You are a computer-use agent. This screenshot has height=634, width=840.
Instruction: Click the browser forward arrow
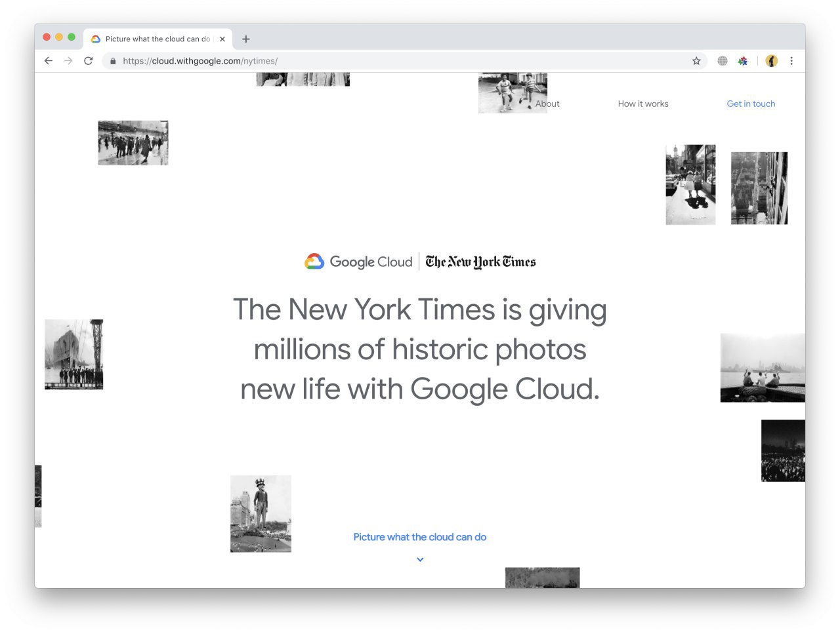(68, 61)
